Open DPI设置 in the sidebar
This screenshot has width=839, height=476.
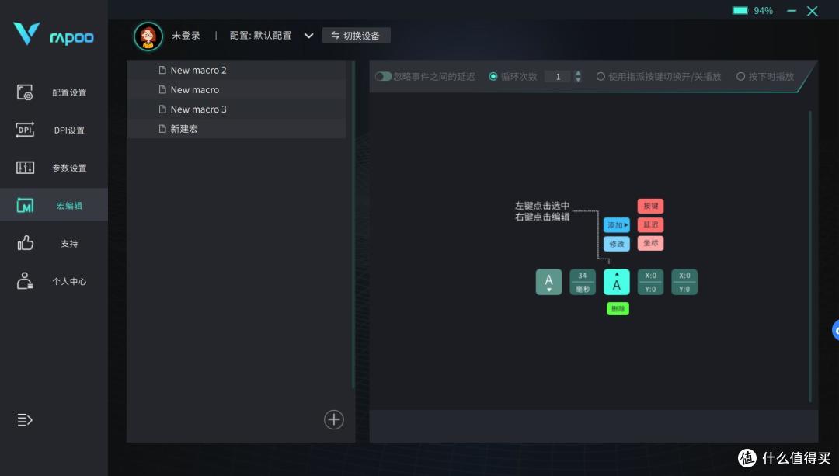pyautogui.click(x=54, y=130)
